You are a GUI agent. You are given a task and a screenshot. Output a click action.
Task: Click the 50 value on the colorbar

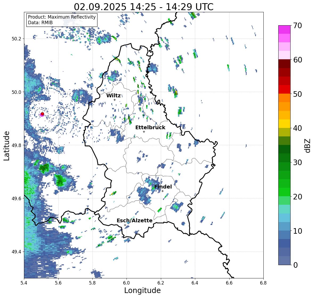(x=297, y=94)
